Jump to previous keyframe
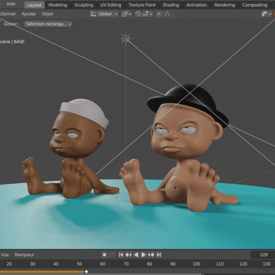275x275 pixels. 128,255
